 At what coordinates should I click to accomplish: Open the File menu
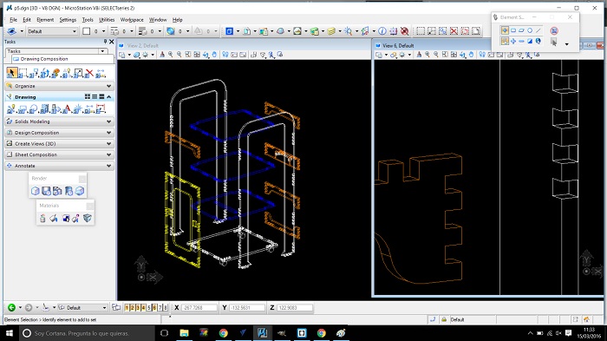point(13,19)
